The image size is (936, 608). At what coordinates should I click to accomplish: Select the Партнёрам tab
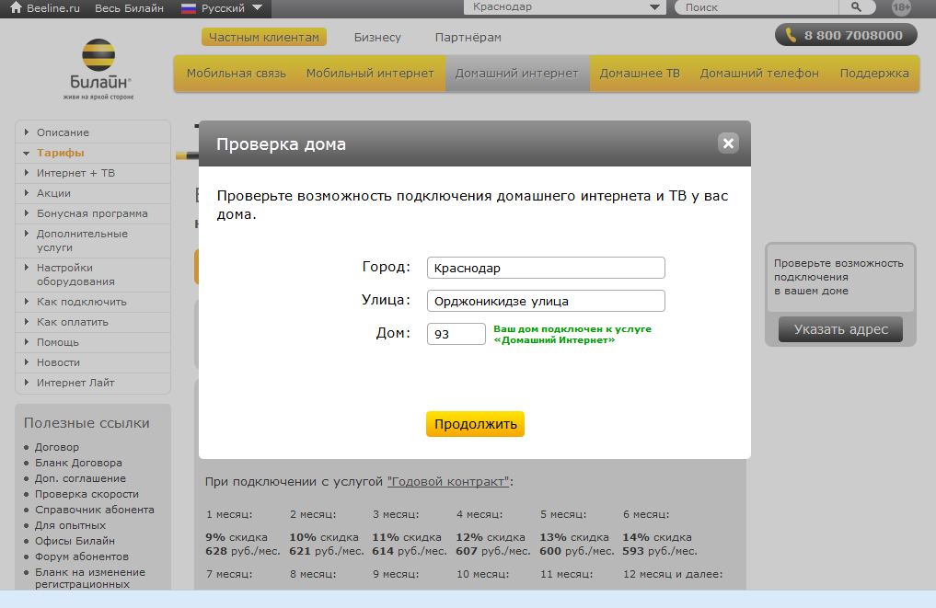pyautogui.click(x=468, y=38)
